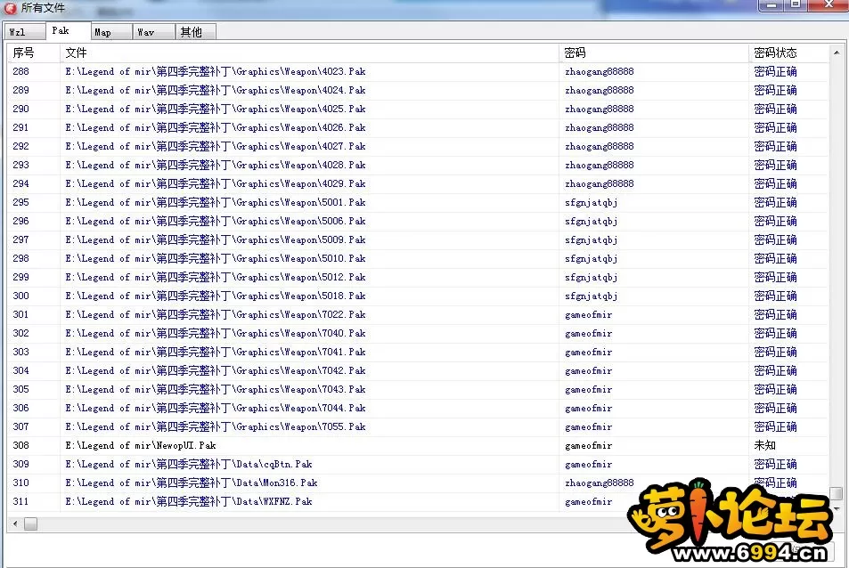Select file path Weapon\5009.Pak

coord(216,239)
